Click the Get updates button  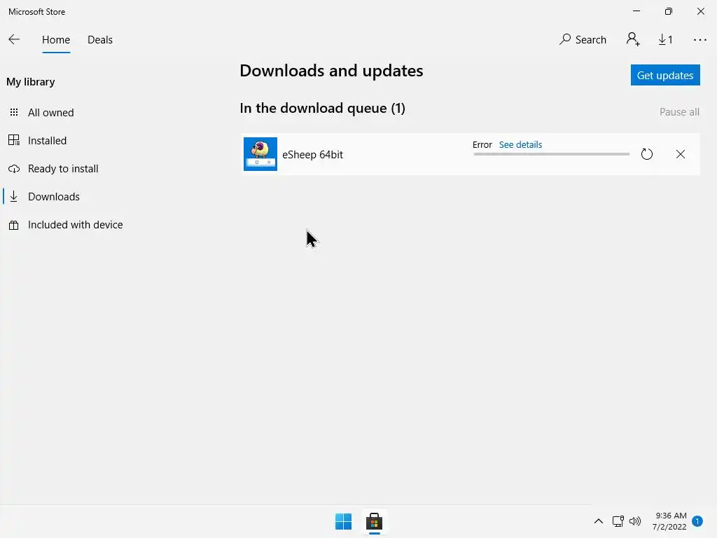tap(665, 75)
